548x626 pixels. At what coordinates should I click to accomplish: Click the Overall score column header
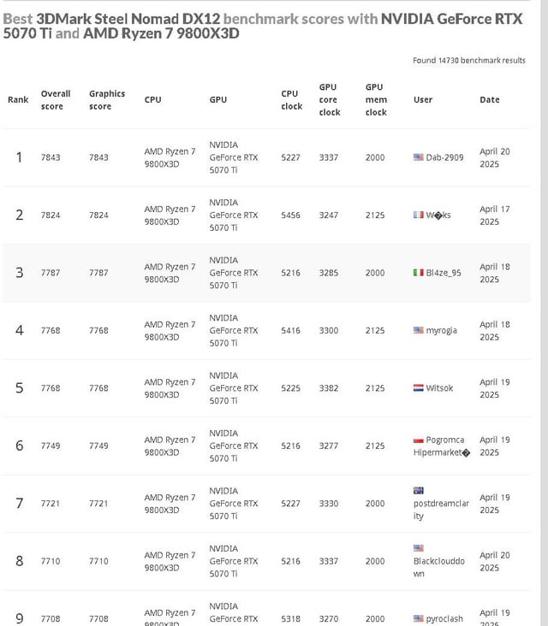coord(56,100)
